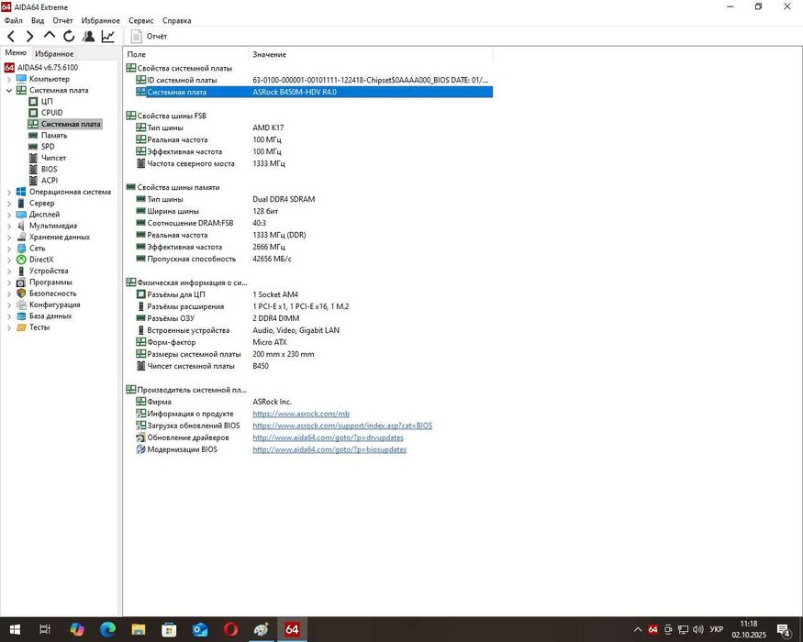Open the volume icon in system tray
Viewport: 803px width, 642px height.
click(x=697, y=629)
